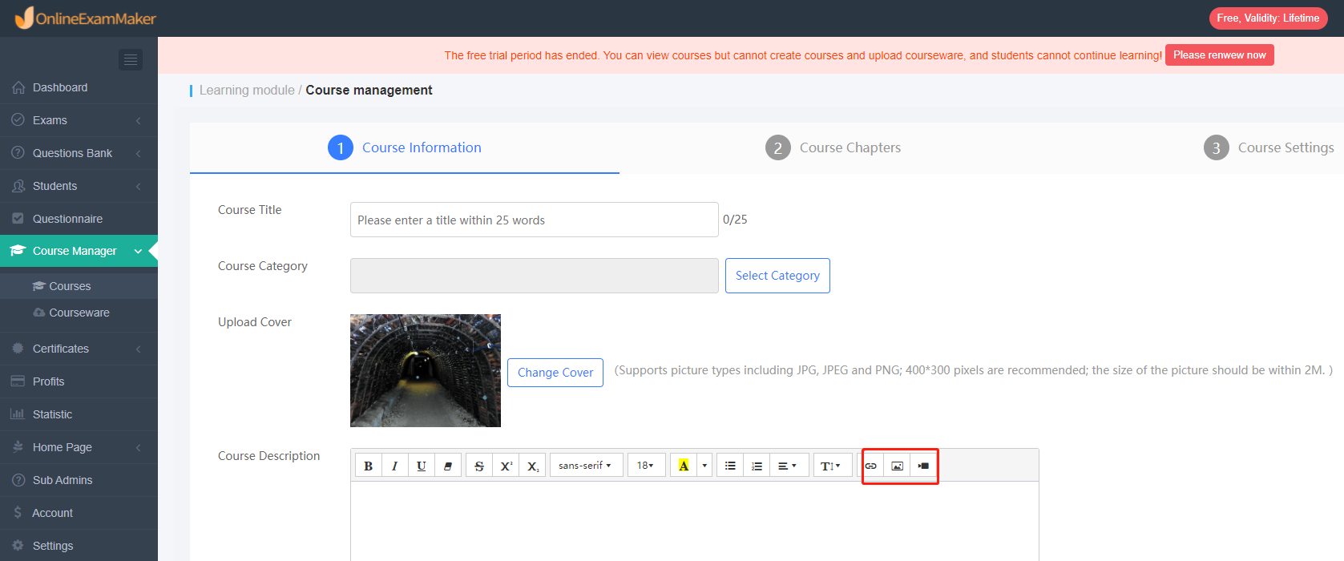Click Learning module breadcrumb link
The image size is (1344, 561).
[x=247, y=91]
